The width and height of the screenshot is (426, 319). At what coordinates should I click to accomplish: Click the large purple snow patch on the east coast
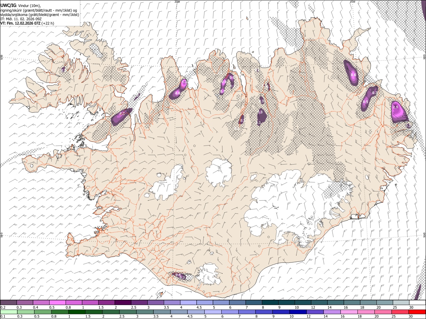coord(399,112)
